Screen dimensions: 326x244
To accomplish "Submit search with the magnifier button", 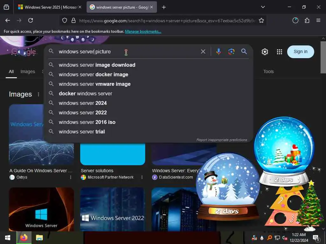I will (x=244, y=51).
